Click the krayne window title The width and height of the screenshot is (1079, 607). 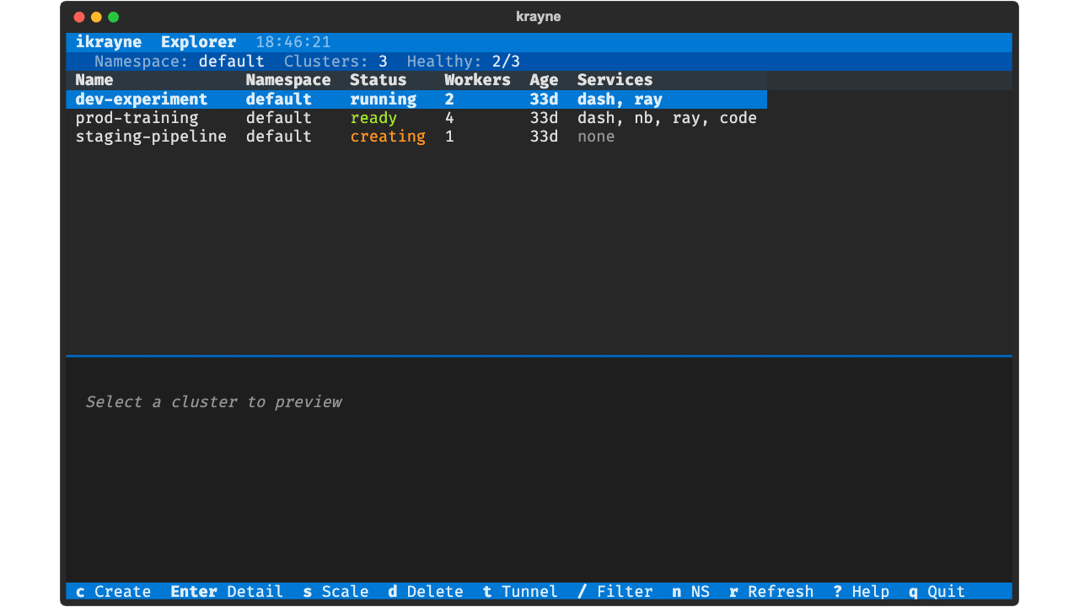(539, 17)
